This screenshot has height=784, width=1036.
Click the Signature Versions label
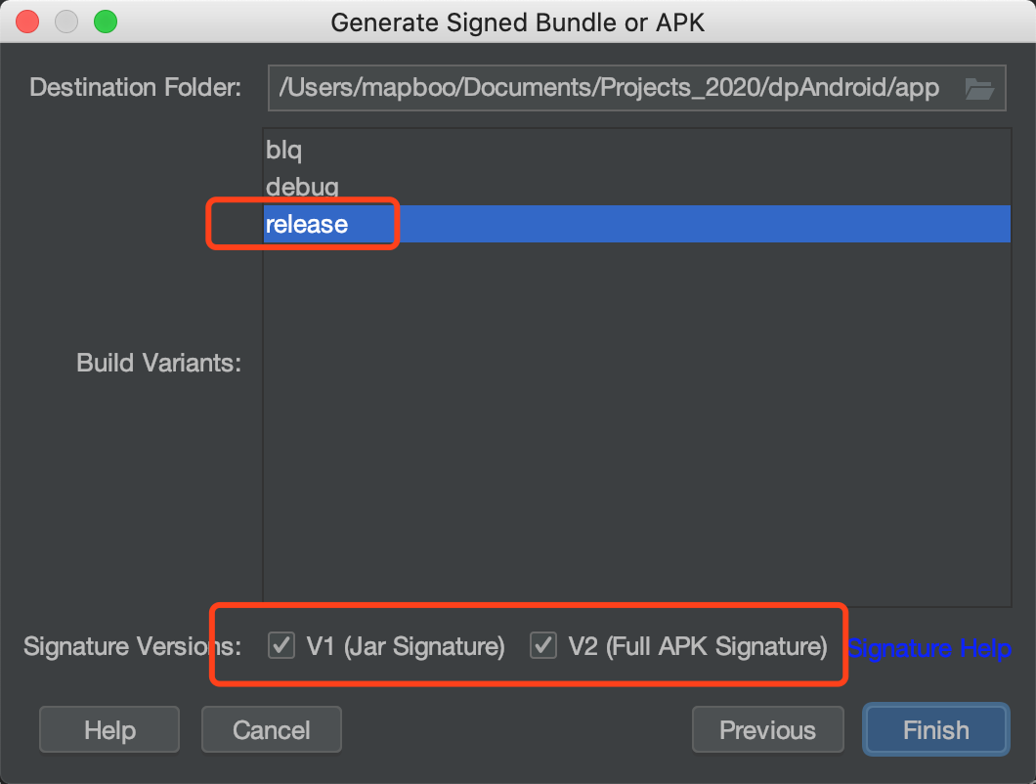click(132, 646)
